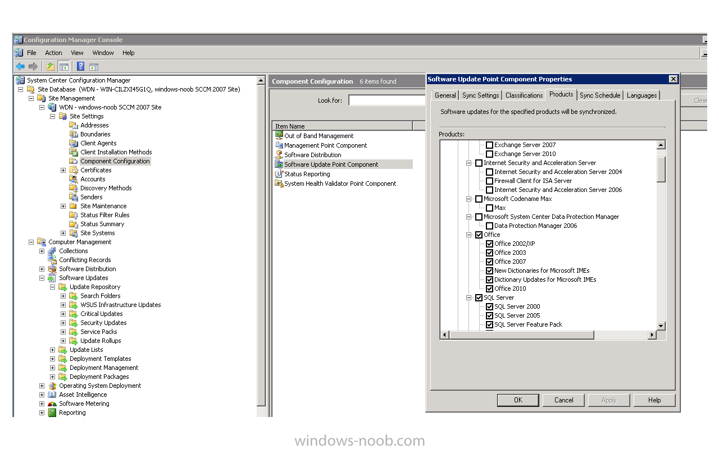Switch to the Languages tab
The image size is (719, 449).
pos(641,95)
